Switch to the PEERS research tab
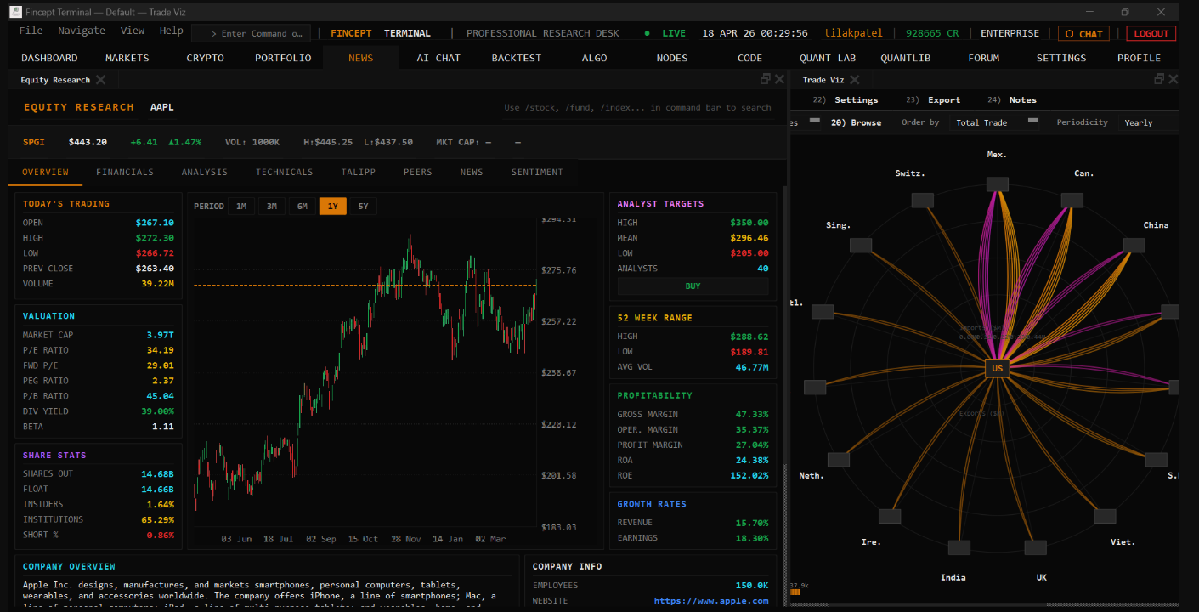 coord(418,172)
